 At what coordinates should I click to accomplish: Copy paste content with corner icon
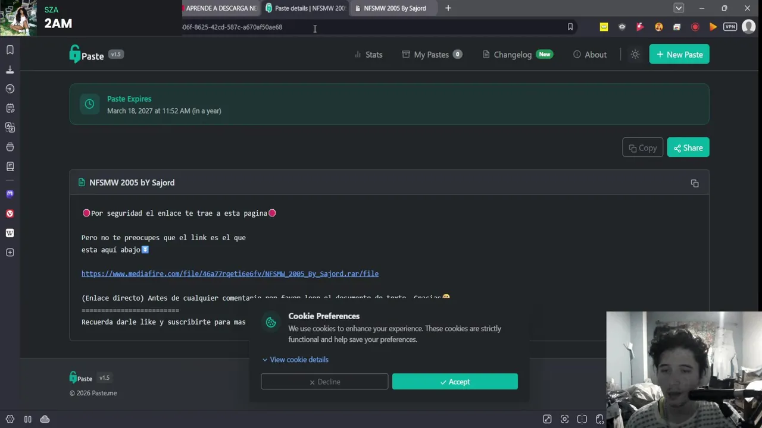[695, 183]
